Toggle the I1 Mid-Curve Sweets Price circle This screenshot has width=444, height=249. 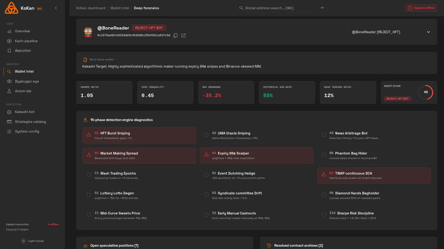click(89, 215)
